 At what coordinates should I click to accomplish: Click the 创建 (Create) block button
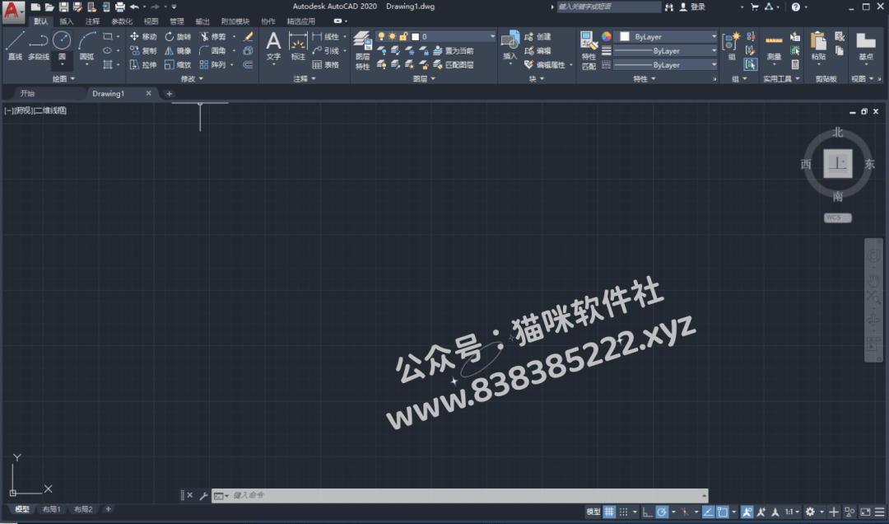coord(538,36)
